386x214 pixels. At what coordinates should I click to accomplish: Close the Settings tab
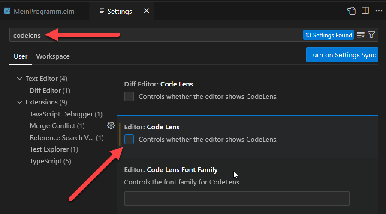[147, 11]
